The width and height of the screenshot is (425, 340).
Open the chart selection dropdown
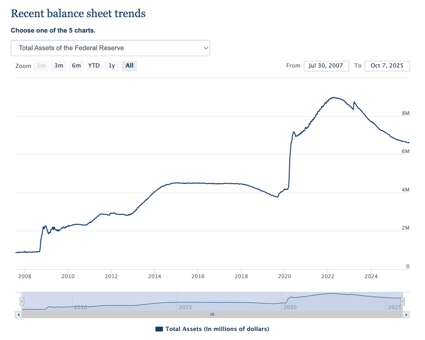(110, 48)
